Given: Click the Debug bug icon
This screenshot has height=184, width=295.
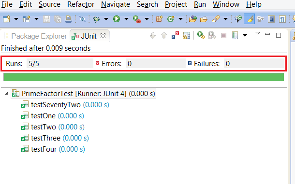Looking at the screenshot, I should point(97,19).
